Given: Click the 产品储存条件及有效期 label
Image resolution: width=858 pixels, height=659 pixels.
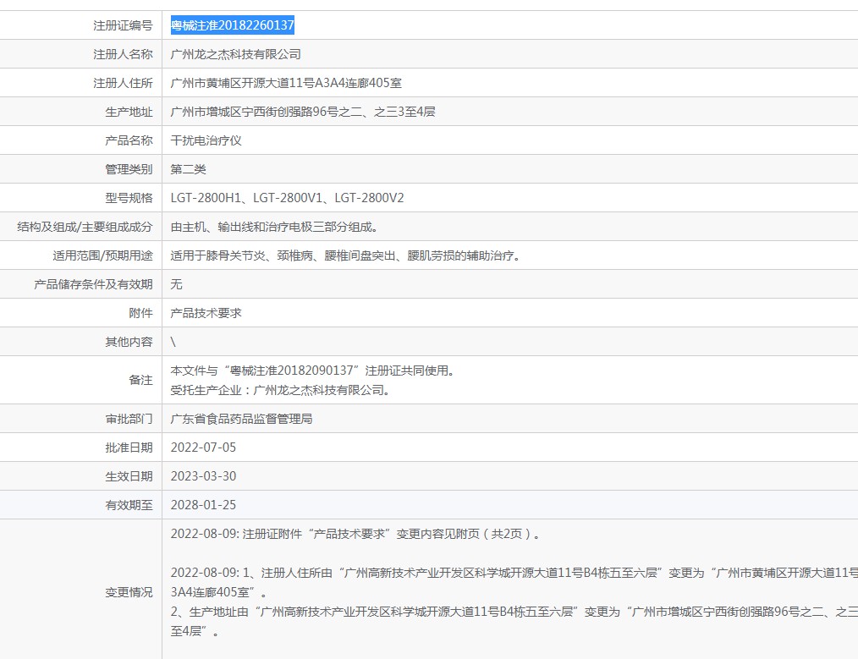Looking at the screenshot, I should [x=94, y=284].
